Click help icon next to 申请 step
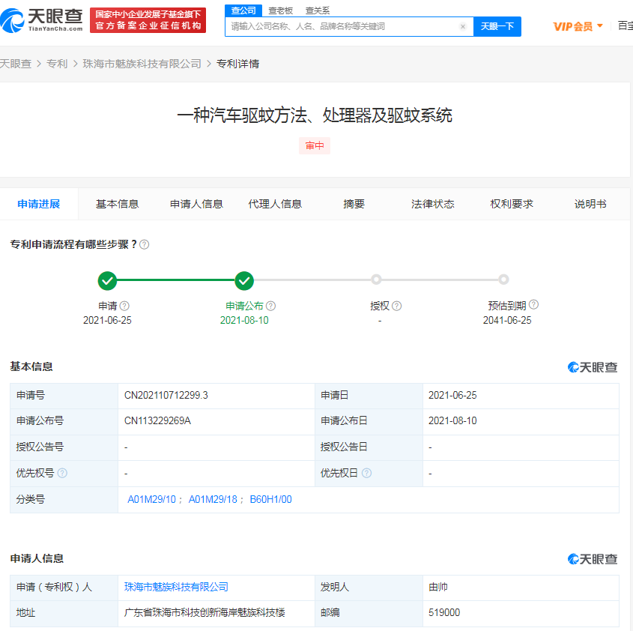Viewport: 633px width, 631px height. (x=125, y=306)
